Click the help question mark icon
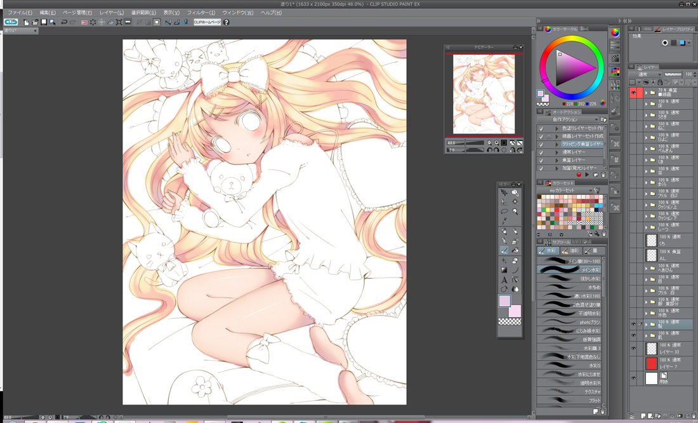This screenshot has width=698, height=423. [226, 22]
